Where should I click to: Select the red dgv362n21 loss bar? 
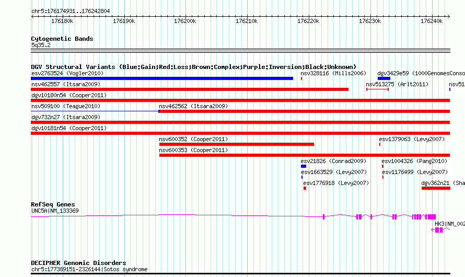(436, 188)
